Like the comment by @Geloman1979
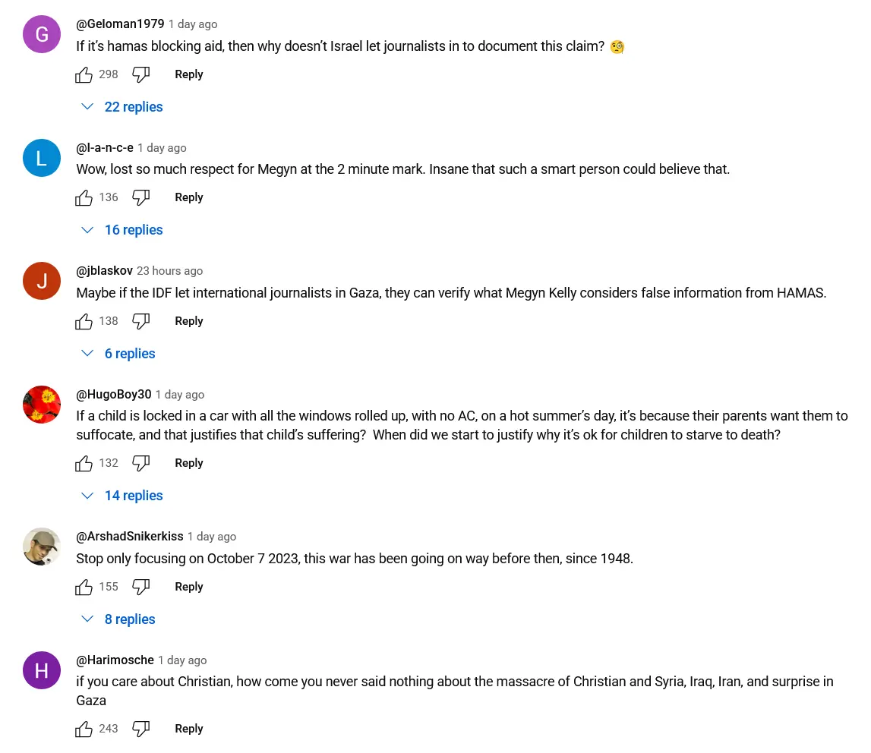Screen dimensions: 871x753 (x=84, y=74)
